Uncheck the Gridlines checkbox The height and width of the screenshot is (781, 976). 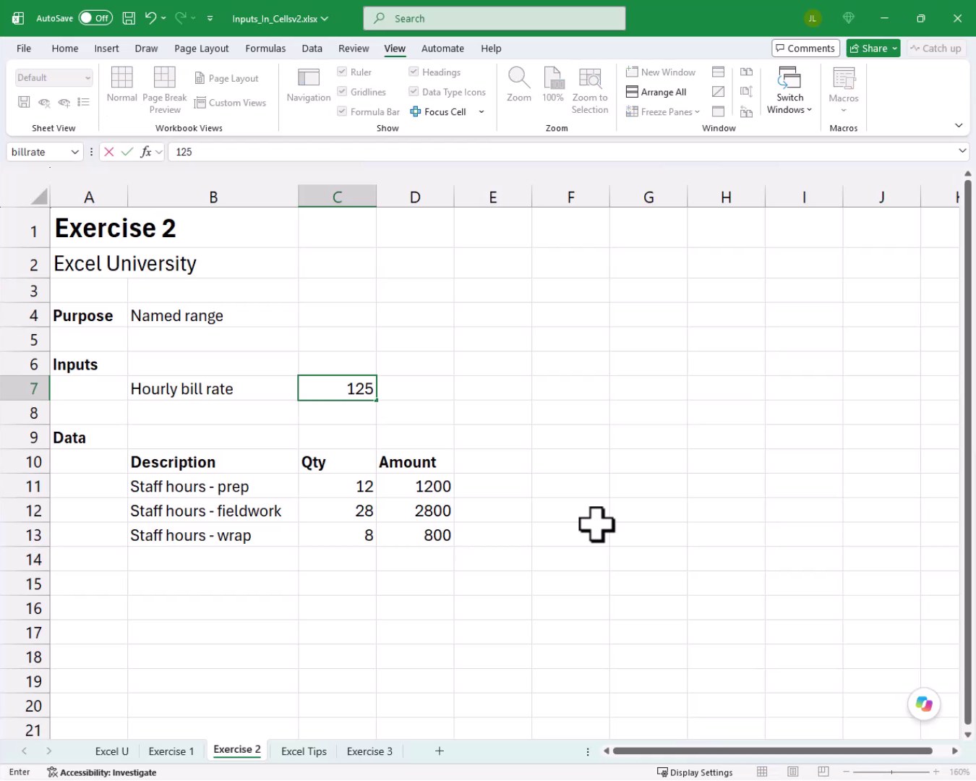(342, 92)
